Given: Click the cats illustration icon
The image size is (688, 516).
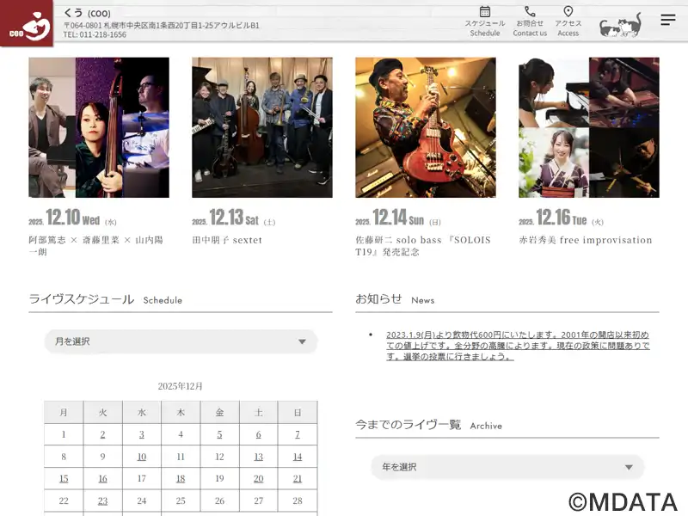Looking at the screenshot, I should pos(620,25).
